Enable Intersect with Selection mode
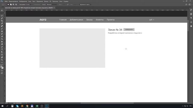Viewport: 193px width, 108px height. [x=16, y=4]
